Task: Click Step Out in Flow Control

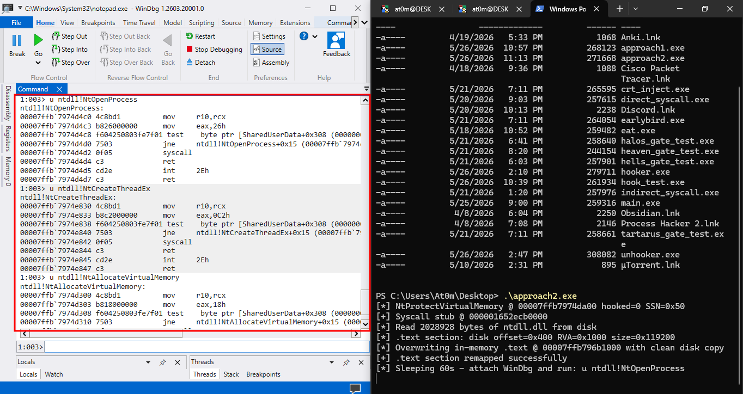Action: point(69,36)
